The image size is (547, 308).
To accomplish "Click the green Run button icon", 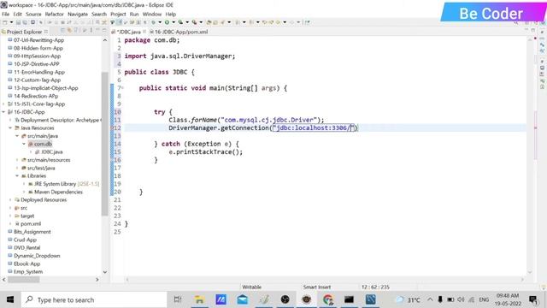I will 167,22.
